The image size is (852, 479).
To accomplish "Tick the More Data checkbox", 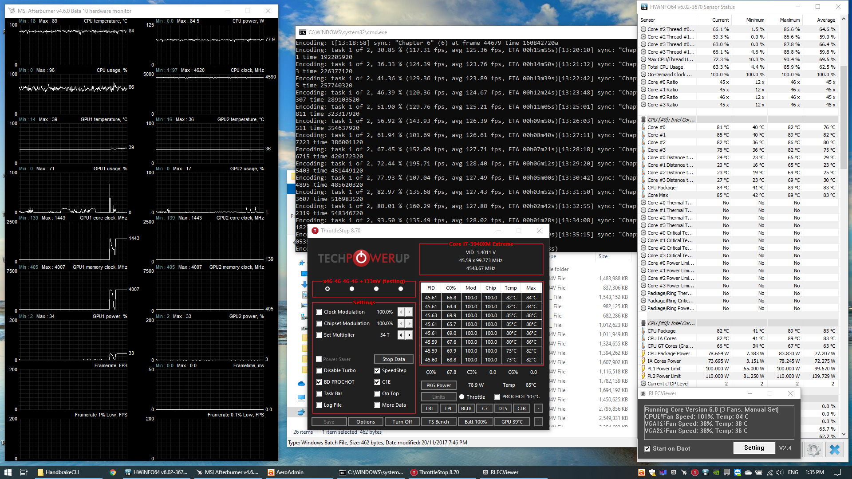I will coord(377,405).
